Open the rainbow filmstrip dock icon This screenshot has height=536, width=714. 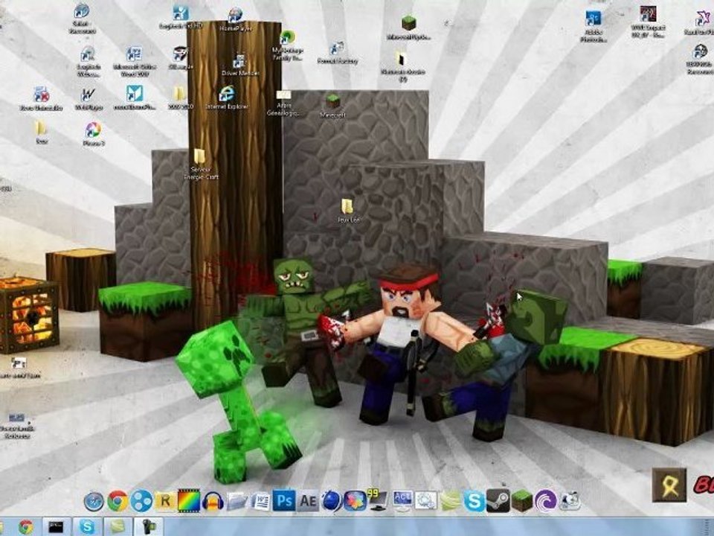tap(188, 500)
